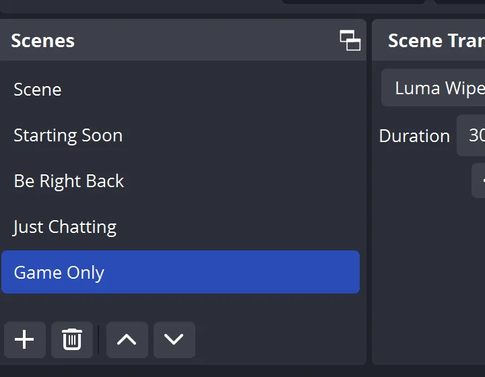Click the highlighted Game Only scene
This screenshot has width=485, height=377.
(59, 273)
